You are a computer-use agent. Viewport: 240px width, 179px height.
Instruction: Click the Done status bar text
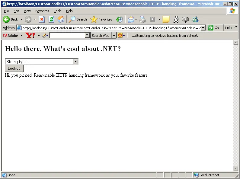tap(11, 175)
